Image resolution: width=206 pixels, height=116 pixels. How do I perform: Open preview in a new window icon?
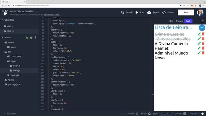coord(202,21)
